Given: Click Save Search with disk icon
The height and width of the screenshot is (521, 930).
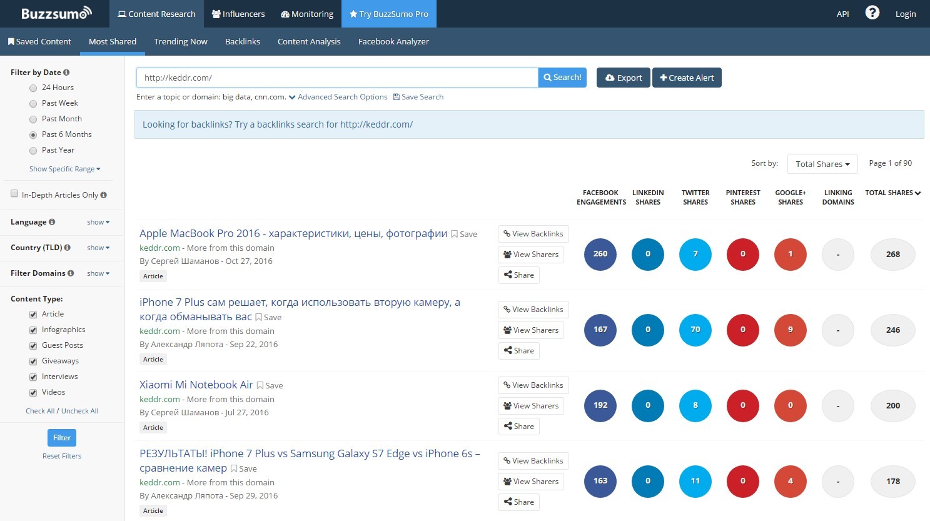Looking at the screenshot, I should 418,97.
